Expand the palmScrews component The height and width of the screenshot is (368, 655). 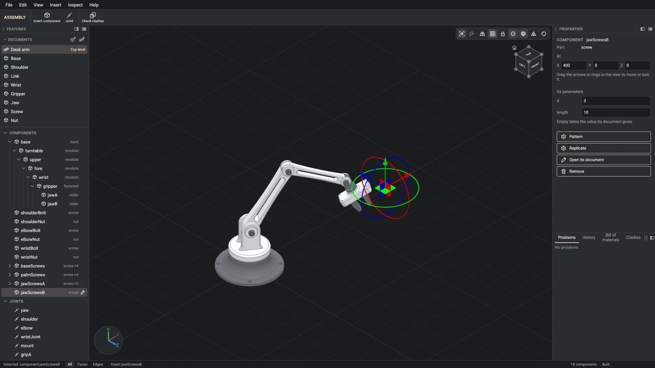pyautogui.click(x=10, y=275)
